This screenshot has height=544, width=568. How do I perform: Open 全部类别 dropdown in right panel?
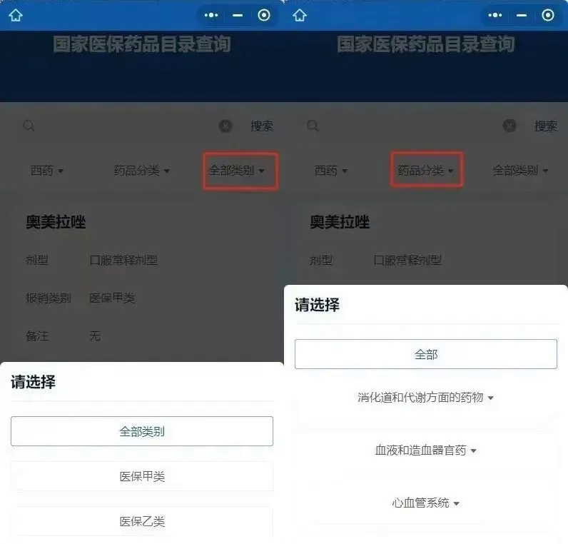pos(520,171)
